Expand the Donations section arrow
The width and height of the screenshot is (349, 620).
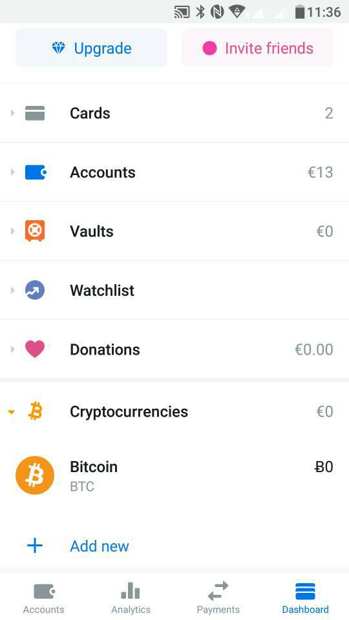coord(12,349)
